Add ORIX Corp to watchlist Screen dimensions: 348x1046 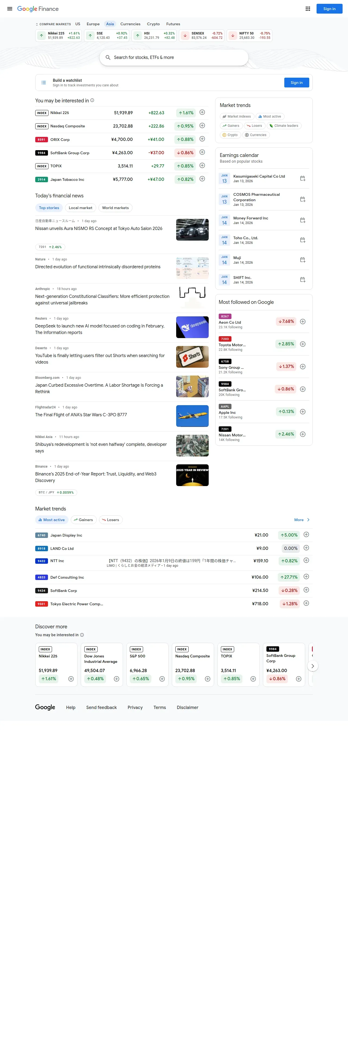pos(202,139)
